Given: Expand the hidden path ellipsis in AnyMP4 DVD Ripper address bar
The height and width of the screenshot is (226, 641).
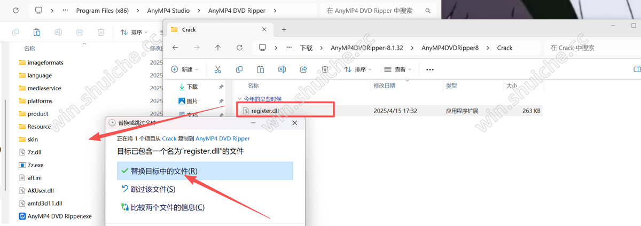Looking at the screenshot, I should click(65, 10).
